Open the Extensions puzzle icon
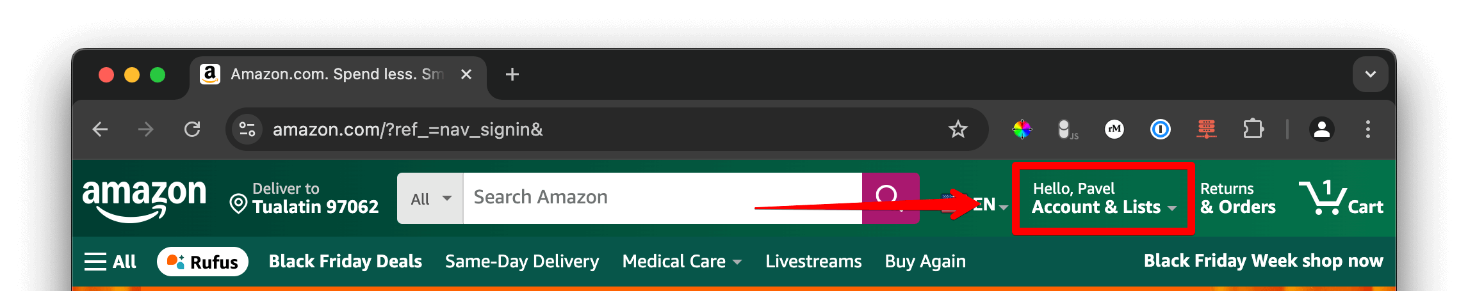 point(1253,129)
